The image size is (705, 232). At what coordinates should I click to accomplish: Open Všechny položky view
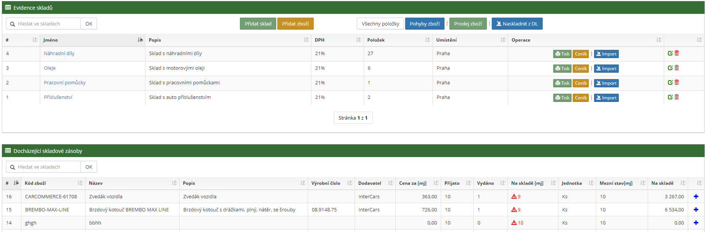pyautogui.click(x=380, y=24)
